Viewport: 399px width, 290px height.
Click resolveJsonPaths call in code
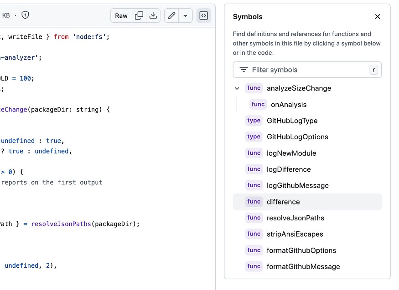point(61,224)
